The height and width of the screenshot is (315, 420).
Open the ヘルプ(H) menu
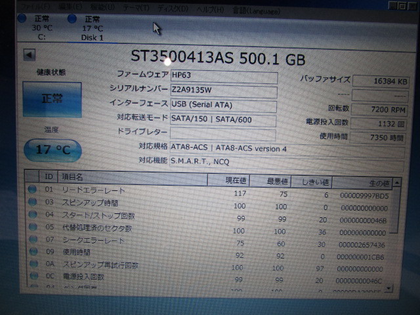[210, 10]
